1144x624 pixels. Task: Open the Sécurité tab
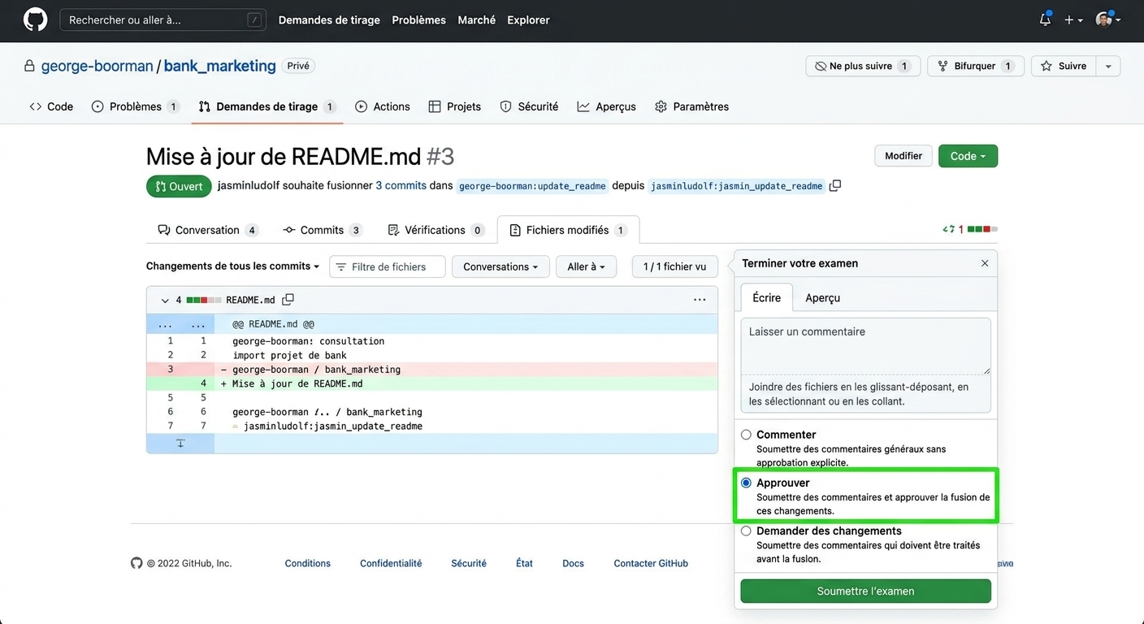pyautogui.click(x=529, y=106)
